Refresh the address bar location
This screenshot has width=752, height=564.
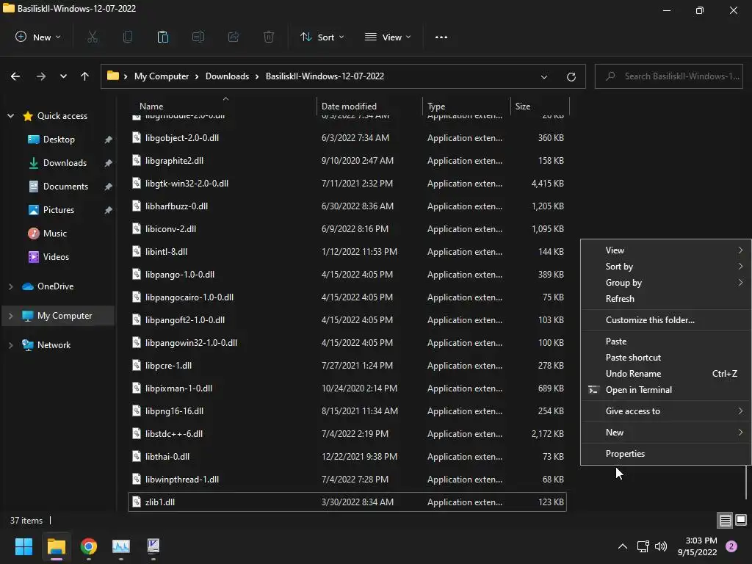tap(571, 76)
